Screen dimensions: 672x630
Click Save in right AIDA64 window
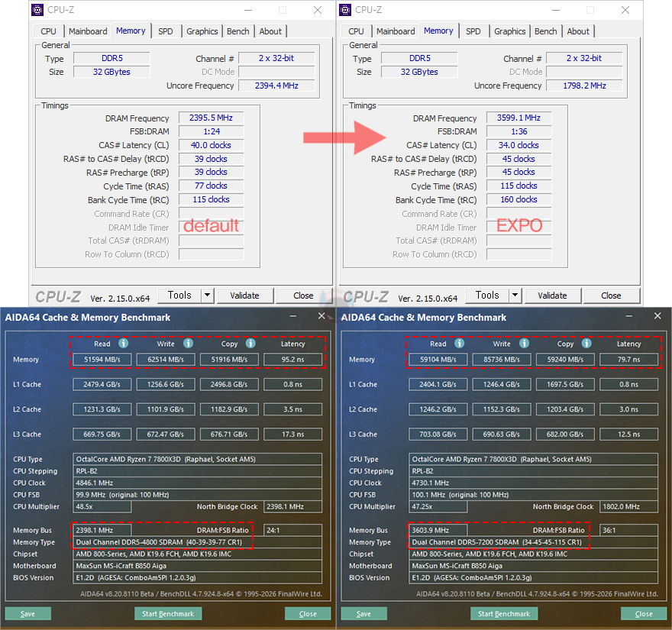363,614
